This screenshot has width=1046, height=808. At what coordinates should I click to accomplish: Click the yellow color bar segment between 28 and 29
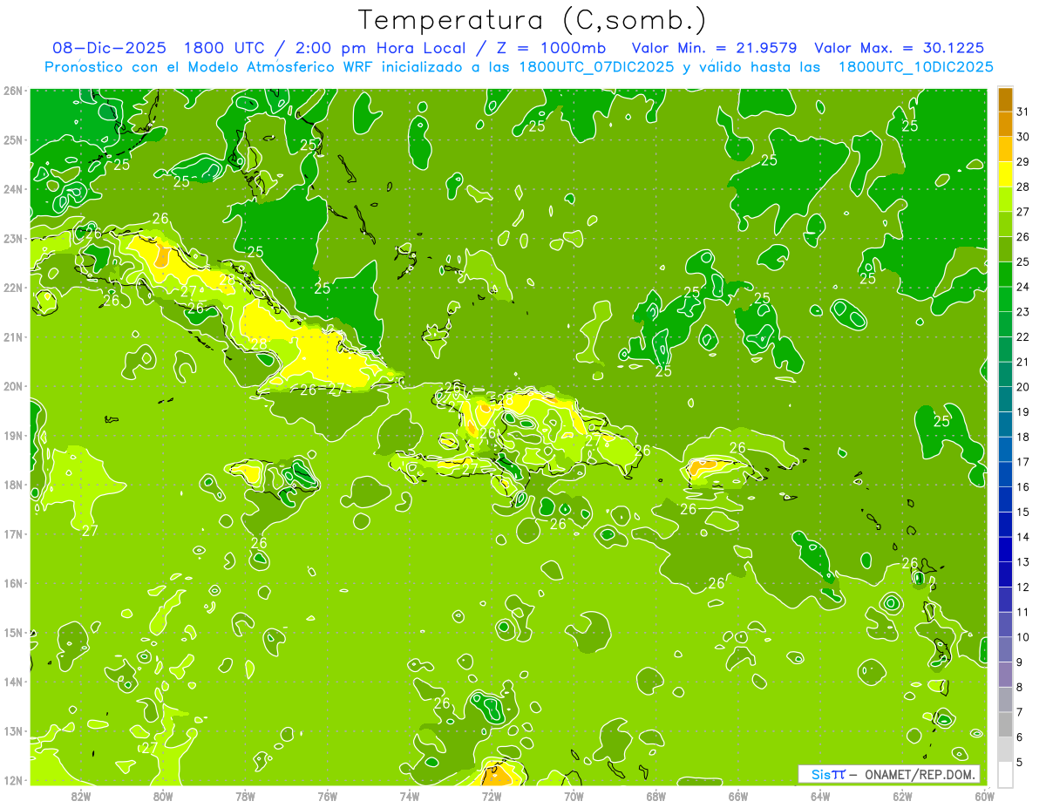click(x=1004, y=174)
